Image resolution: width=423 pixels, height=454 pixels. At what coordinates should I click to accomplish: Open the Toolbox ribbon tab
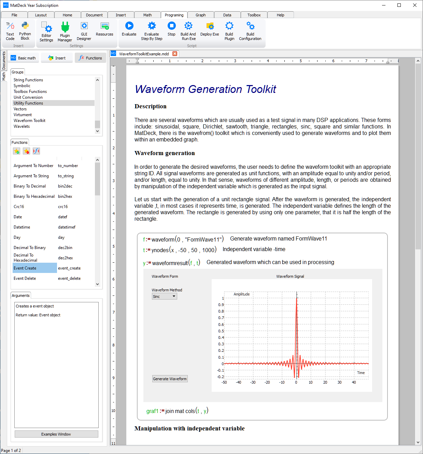click(x=254, y=15)
